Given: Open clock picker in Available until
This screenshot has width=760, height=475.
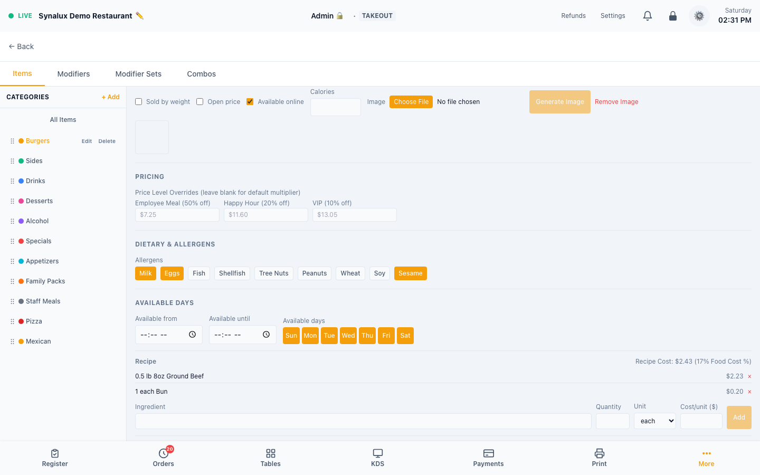Looking at the screenshot, I should click(267, 335).
